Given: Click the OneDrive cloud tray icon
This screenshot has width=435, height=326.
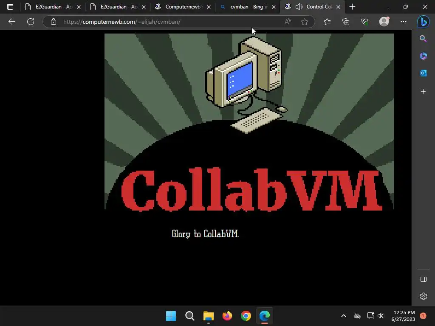Looking at the screenshot, I should 357,316.
